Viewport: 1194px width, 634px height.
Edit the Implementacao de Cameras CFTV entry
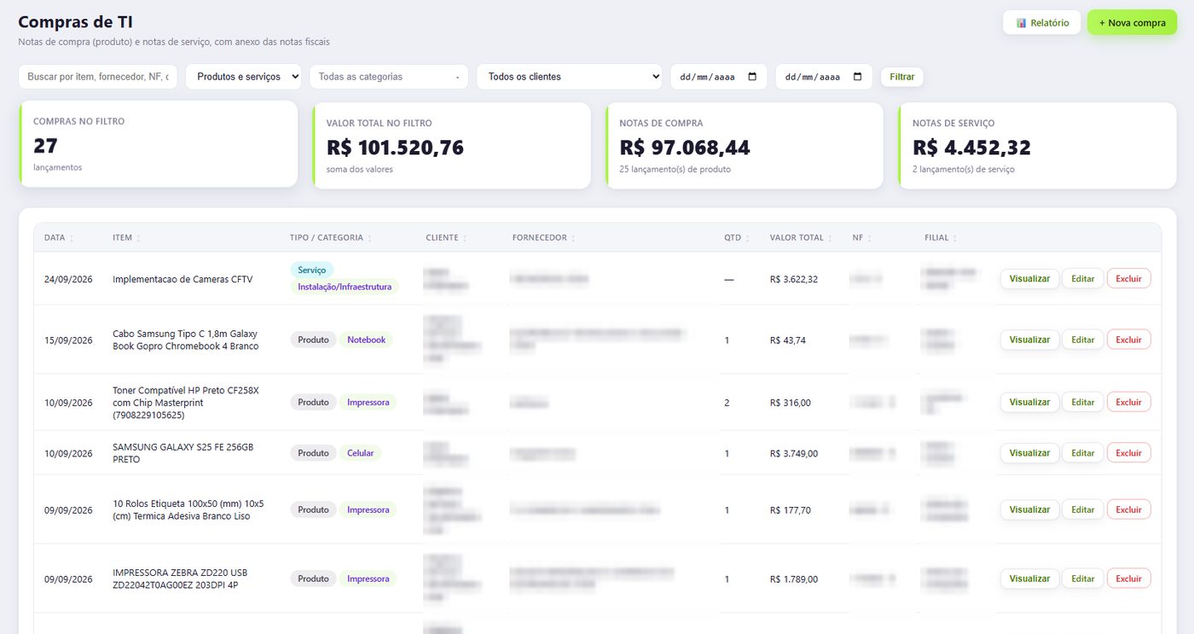tap(1082, 278)
